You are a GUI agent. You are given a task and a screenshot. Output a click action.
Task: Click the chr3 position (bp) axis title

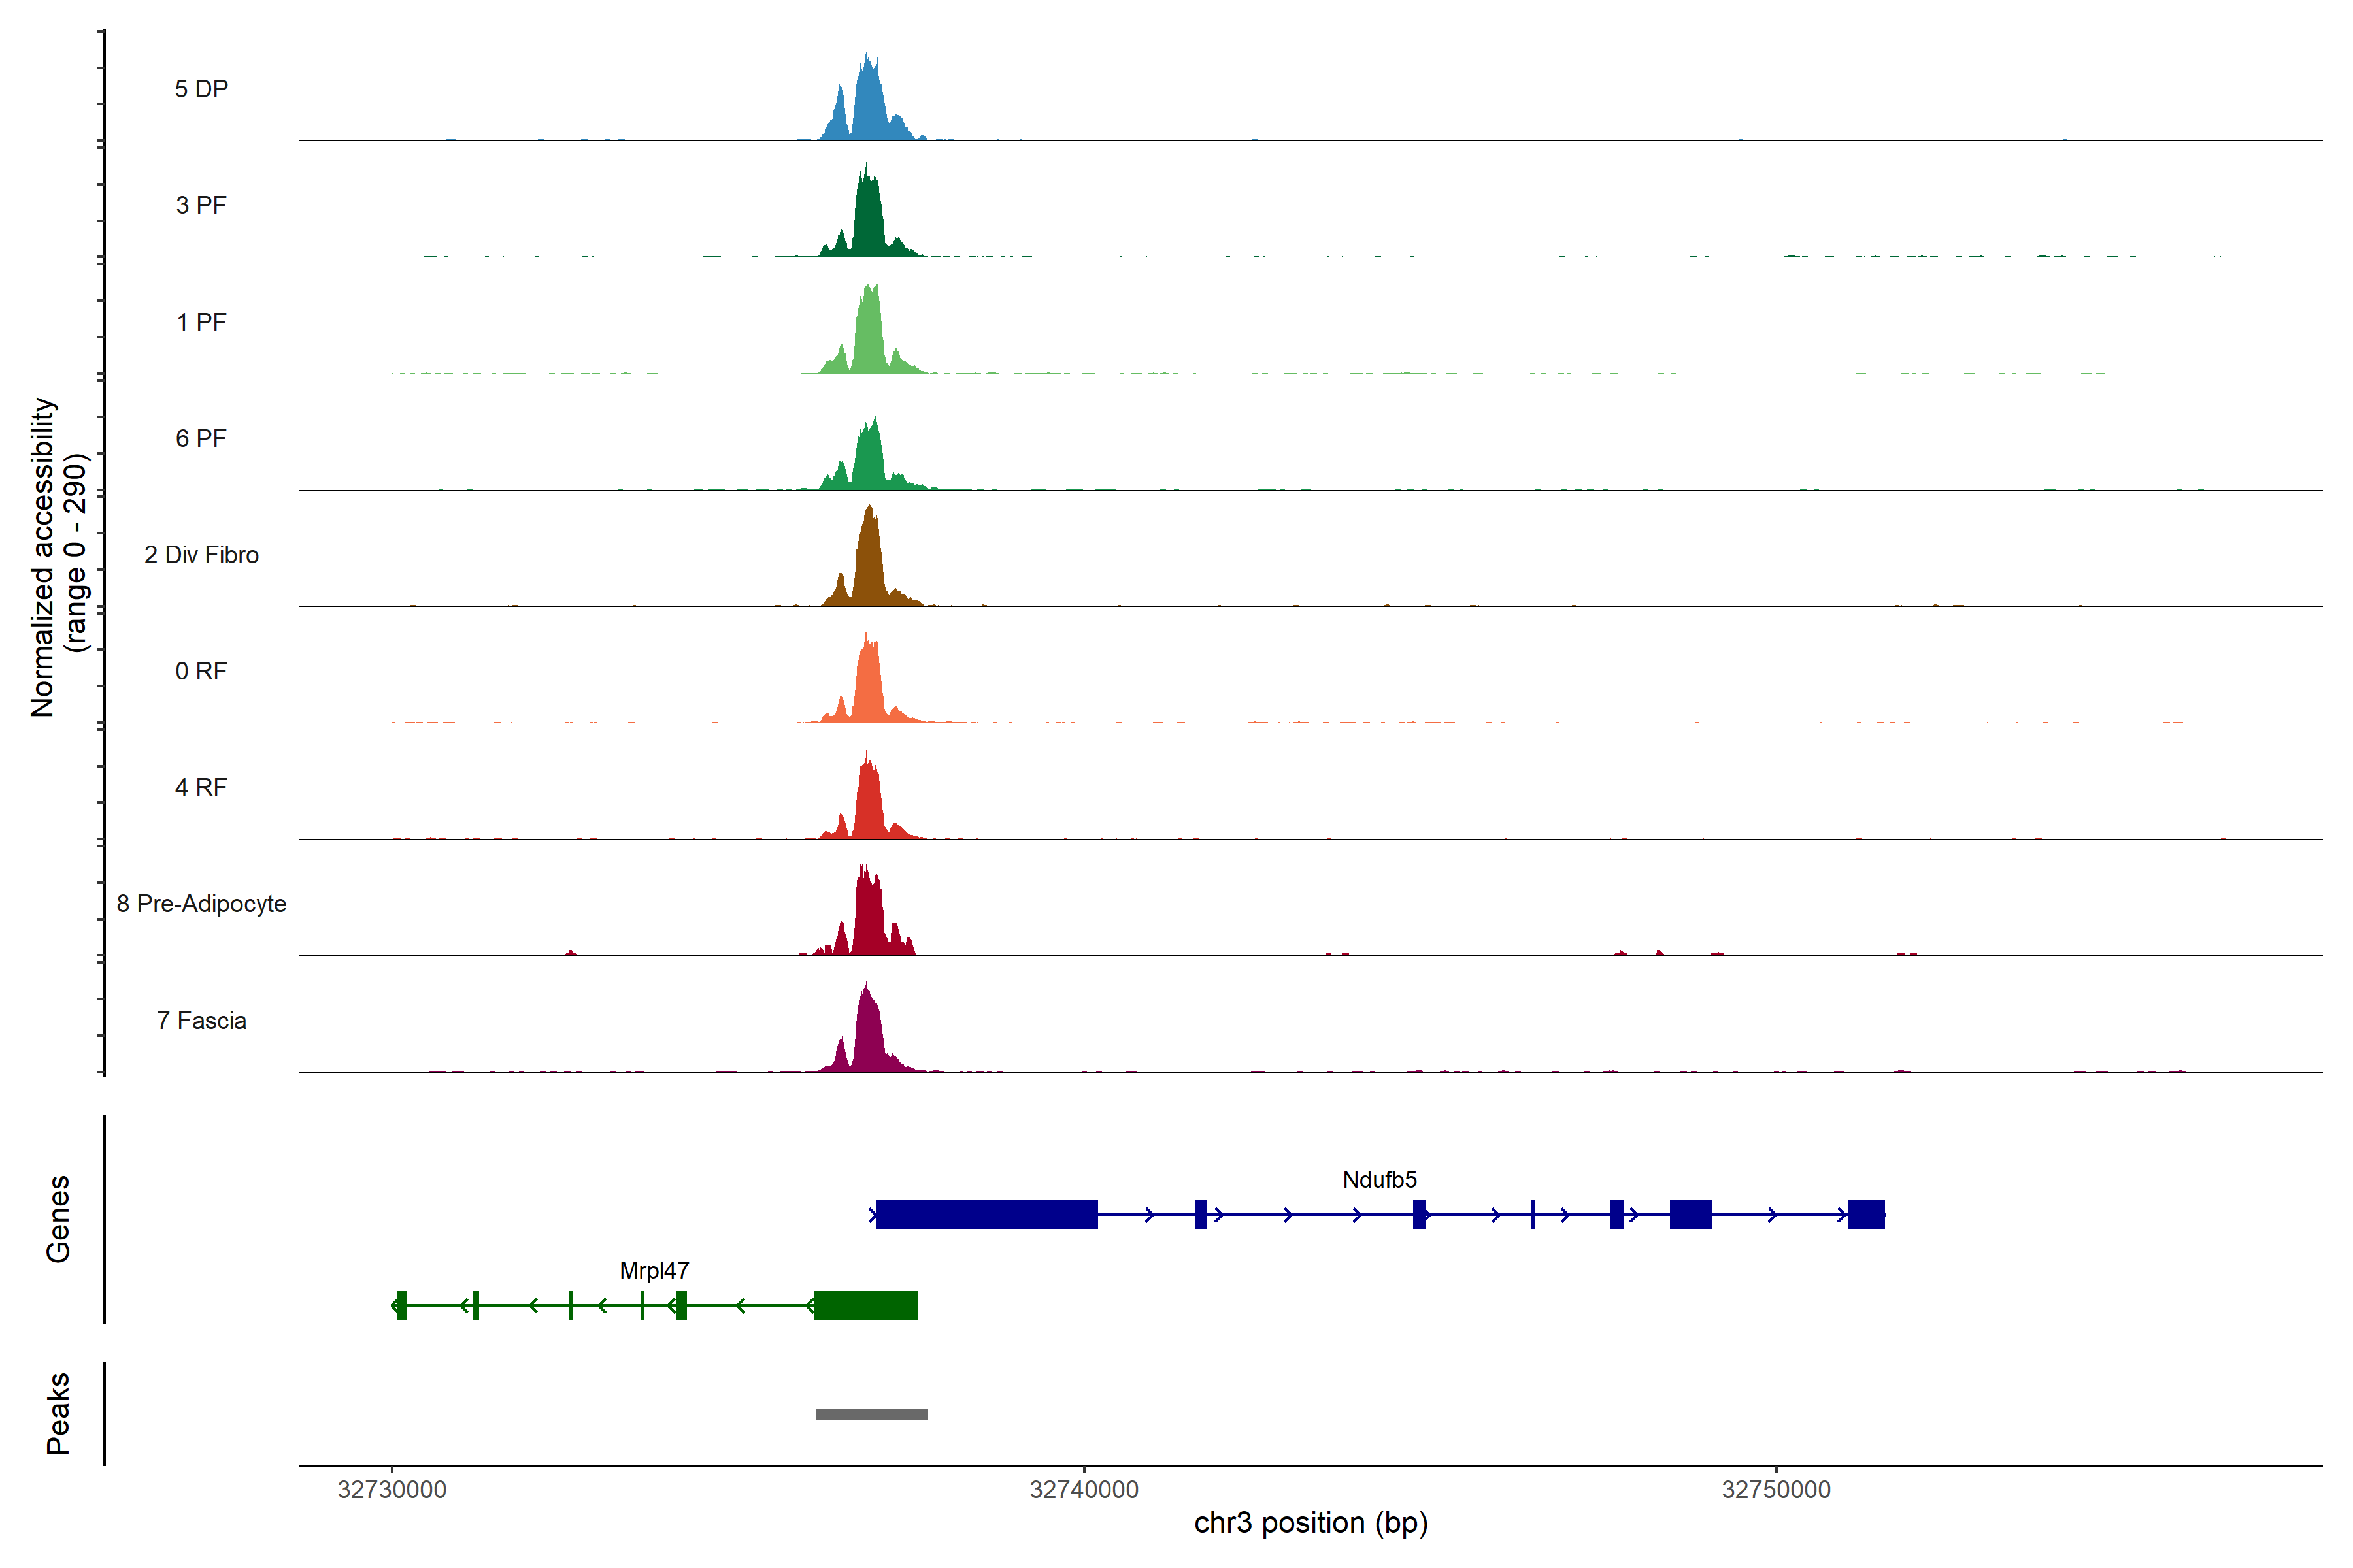pyautogui.click(x=1310, y=1523)
